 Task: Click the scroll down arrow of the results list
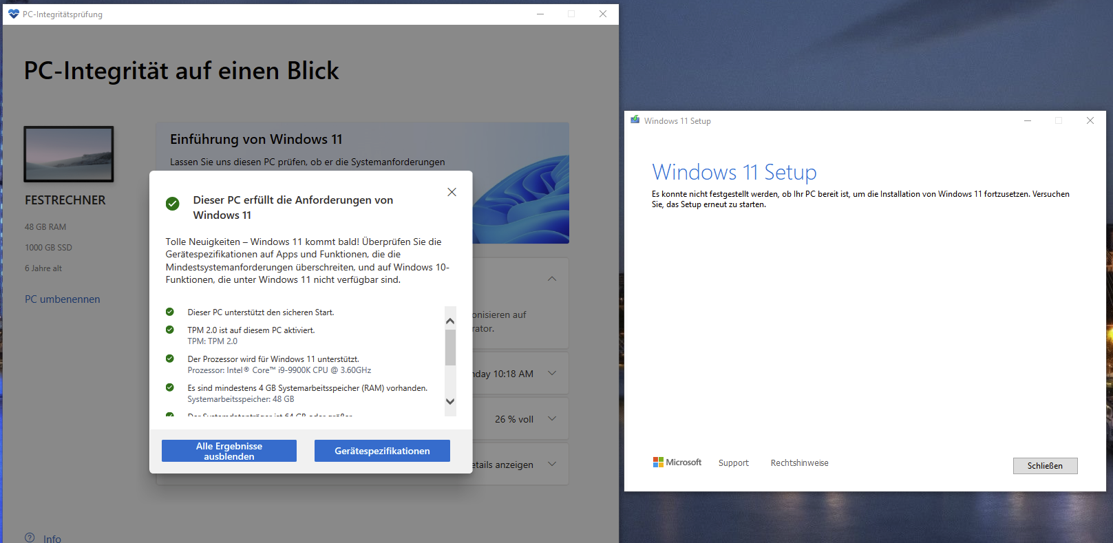tap(450, 401)
